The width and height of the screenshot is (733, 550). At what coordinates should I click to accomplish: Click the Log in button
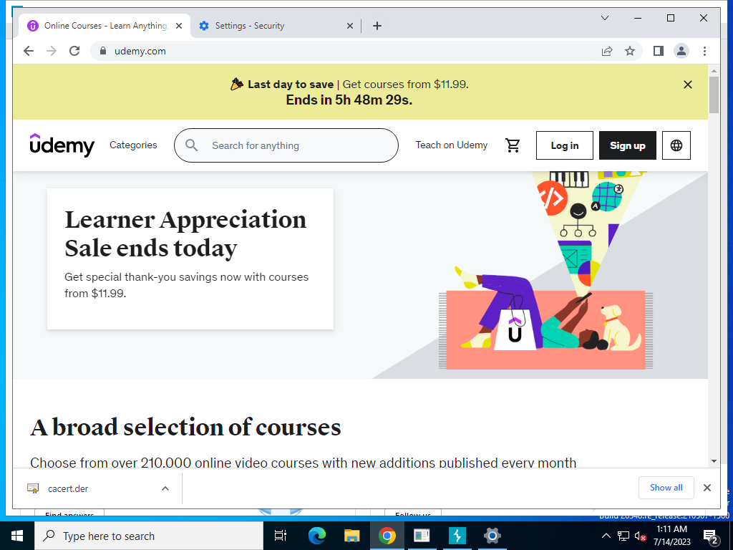coord(565,145)
